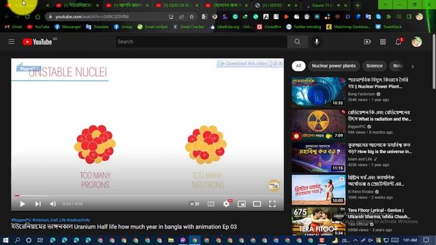Image resolution: width=436 pixels, height=245 pixels.
Task: Select the All filter chip
Action: (x=298, y=66)
